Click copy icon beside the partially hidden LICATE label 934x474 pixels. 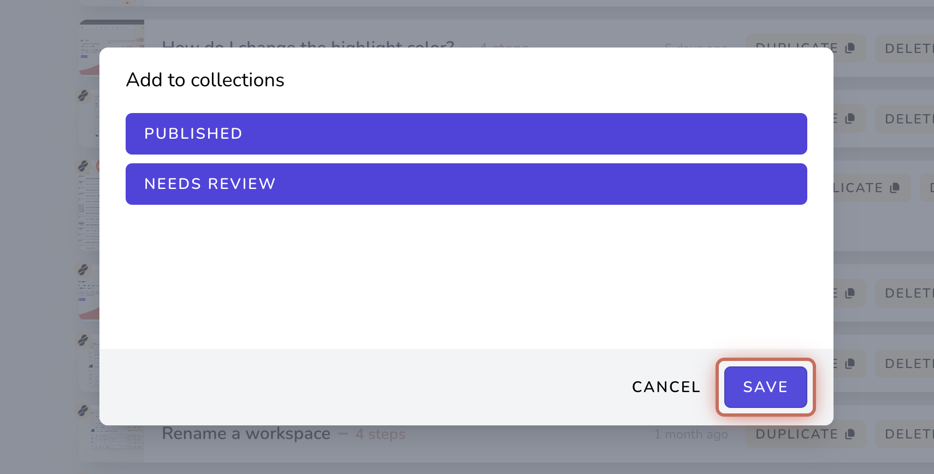[x=895, y=188]
